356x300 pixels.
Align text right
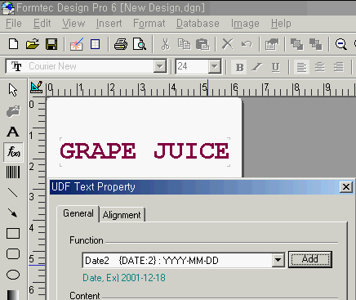coord(339,67)
